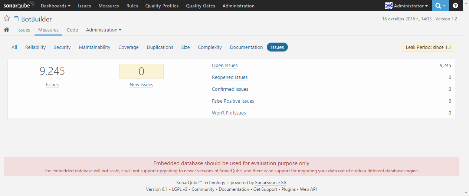This screenshot has height=196, width=469.
Task: Click the SonarQube logo
Action: 19,6
